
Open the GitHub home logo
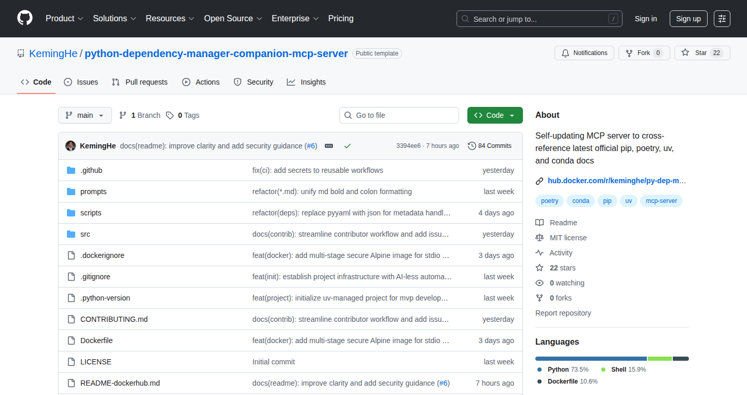25,18
